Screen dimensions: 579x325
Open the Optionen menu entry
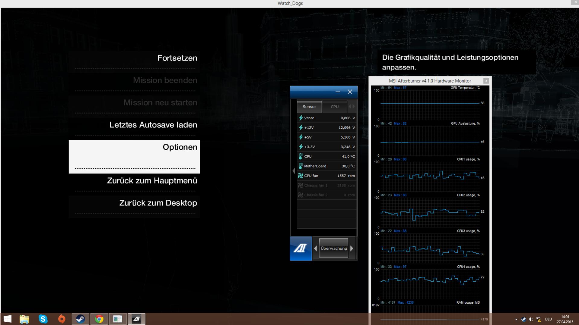coord(134,157)
